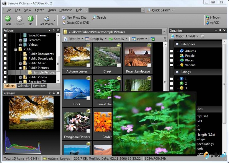Check the Various category checkbox
The height and width of the screenshot is (163, 229).
[171, 65]
